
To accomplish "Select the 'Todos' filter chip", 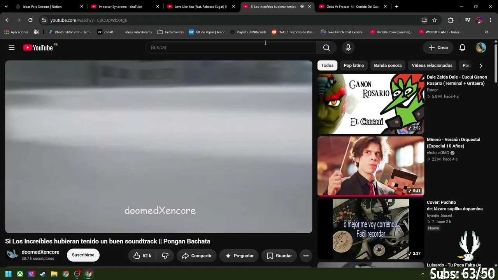I will (x=327, y=65).
